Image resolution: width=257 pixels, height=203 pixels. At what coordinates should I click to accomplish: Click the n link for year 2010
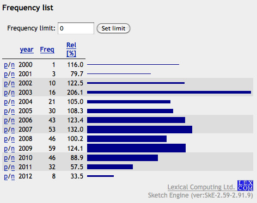pos(13,158)
